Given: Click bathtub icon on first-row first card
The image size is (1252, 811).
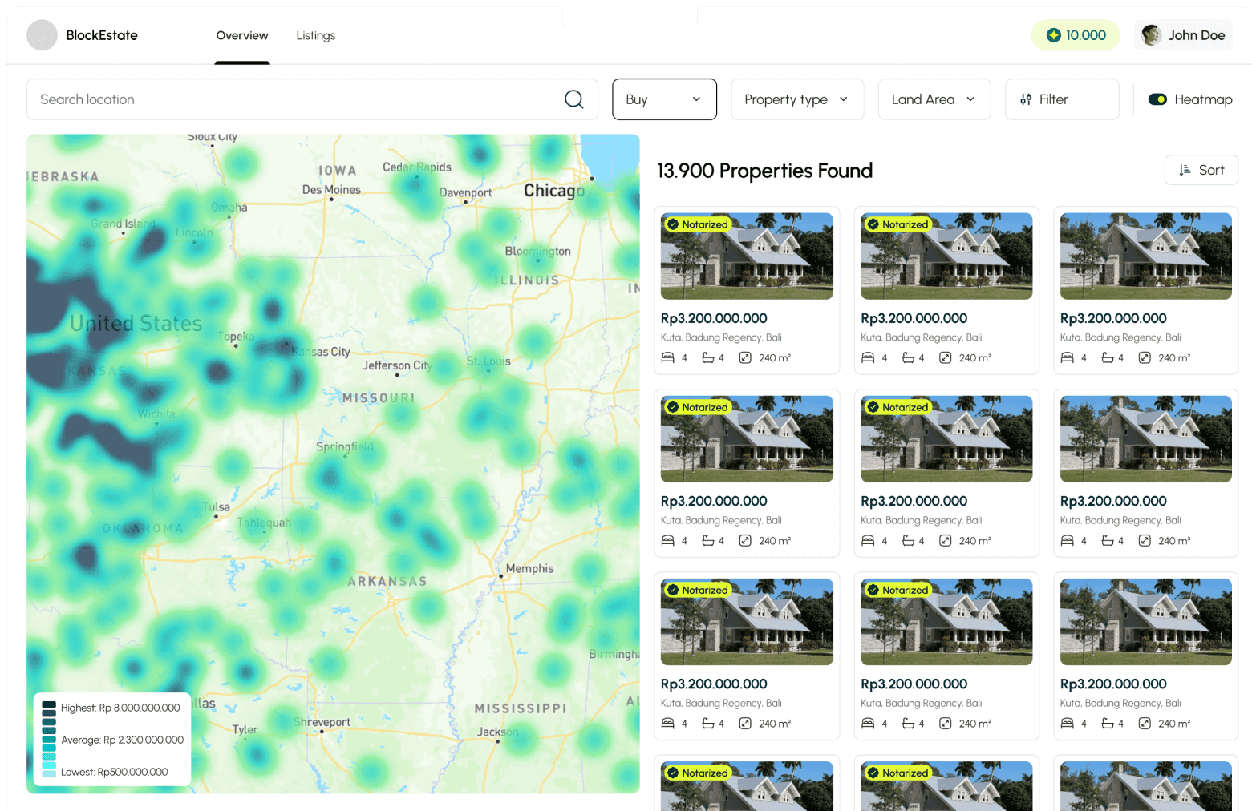Looking at the screenshot, I should coord(708,358).
